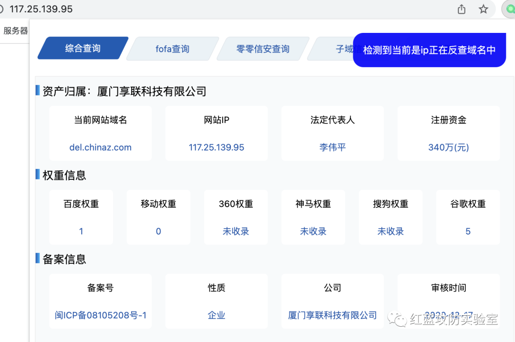Switch to the fofa查询 tab
The height and width of the screenshot is (342, 515).
click(173, 49)
